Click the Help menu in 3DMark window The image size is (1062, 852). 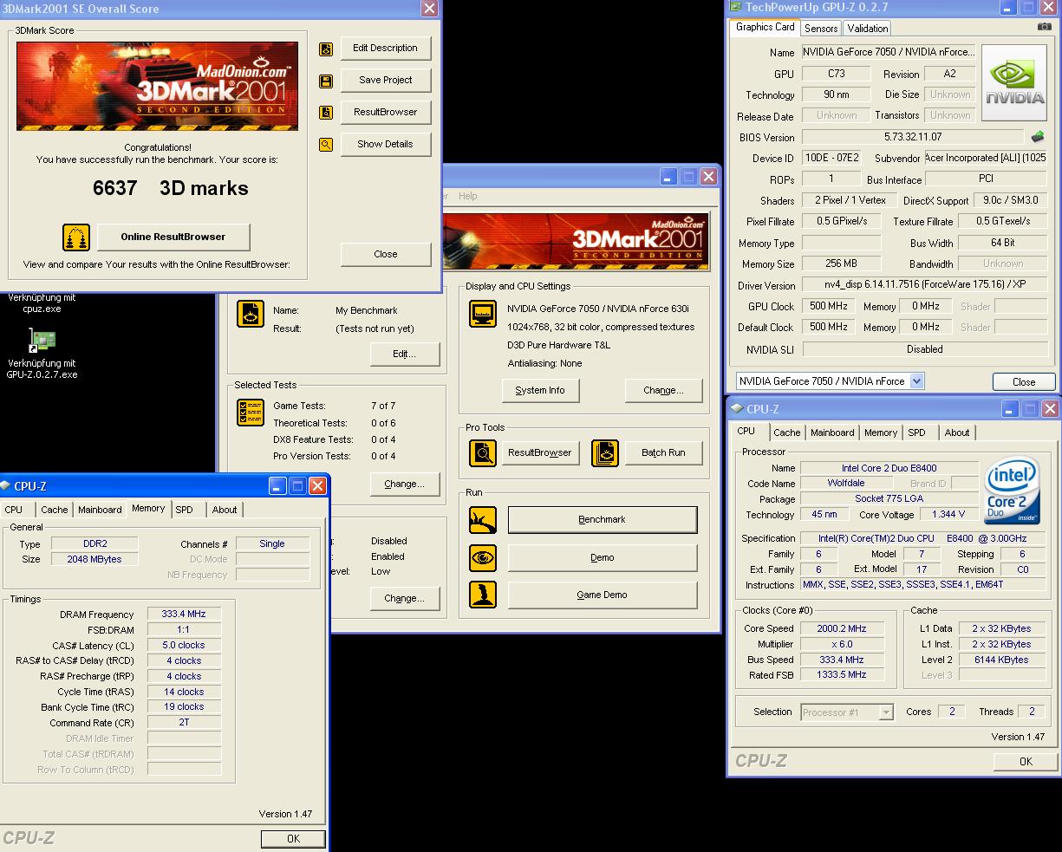point(468,196)
